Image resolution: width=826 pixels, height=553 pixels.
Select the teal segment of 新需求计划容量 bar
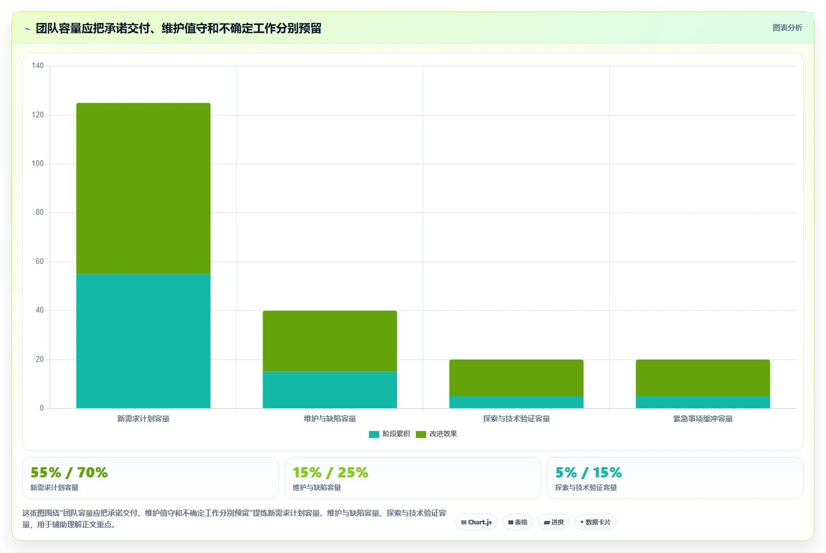point(143,341)
